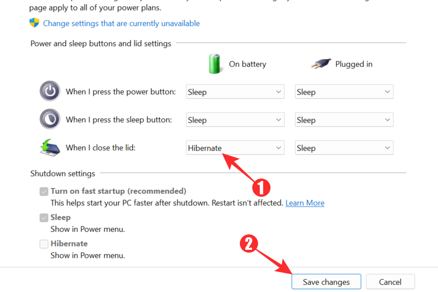The image size is (438, 292).
Task: Enable Hibernate in Power menu checkbox
Action: pyautogui.click(x=44, y=244)
